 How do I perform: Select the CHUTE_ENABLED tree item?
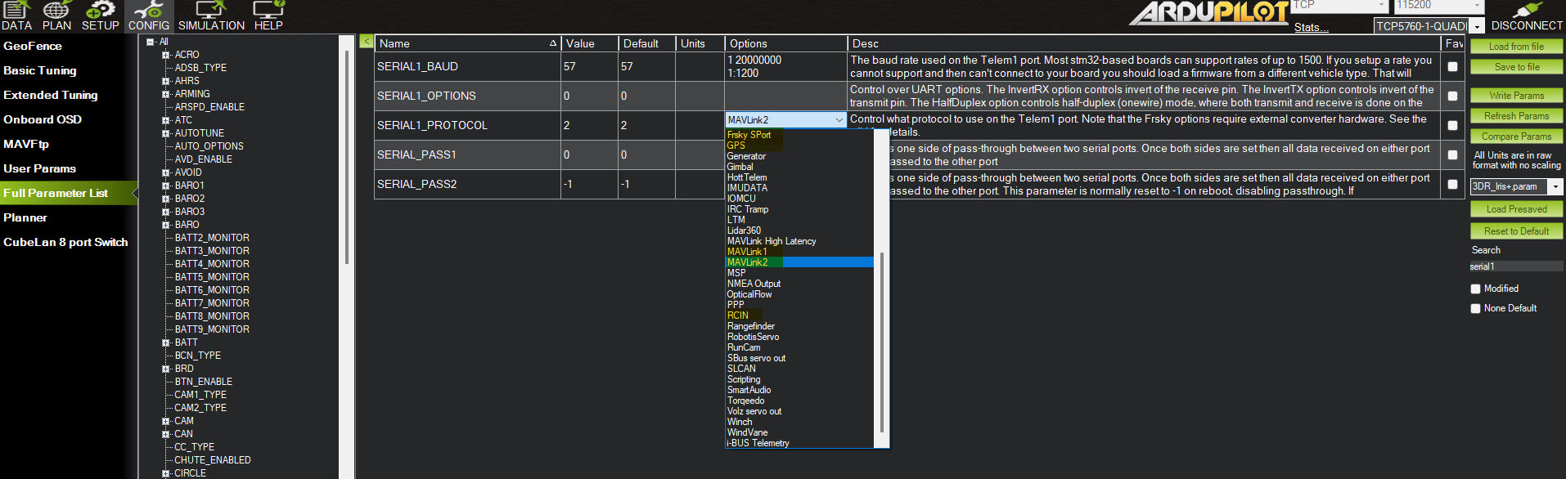(213, 460)
